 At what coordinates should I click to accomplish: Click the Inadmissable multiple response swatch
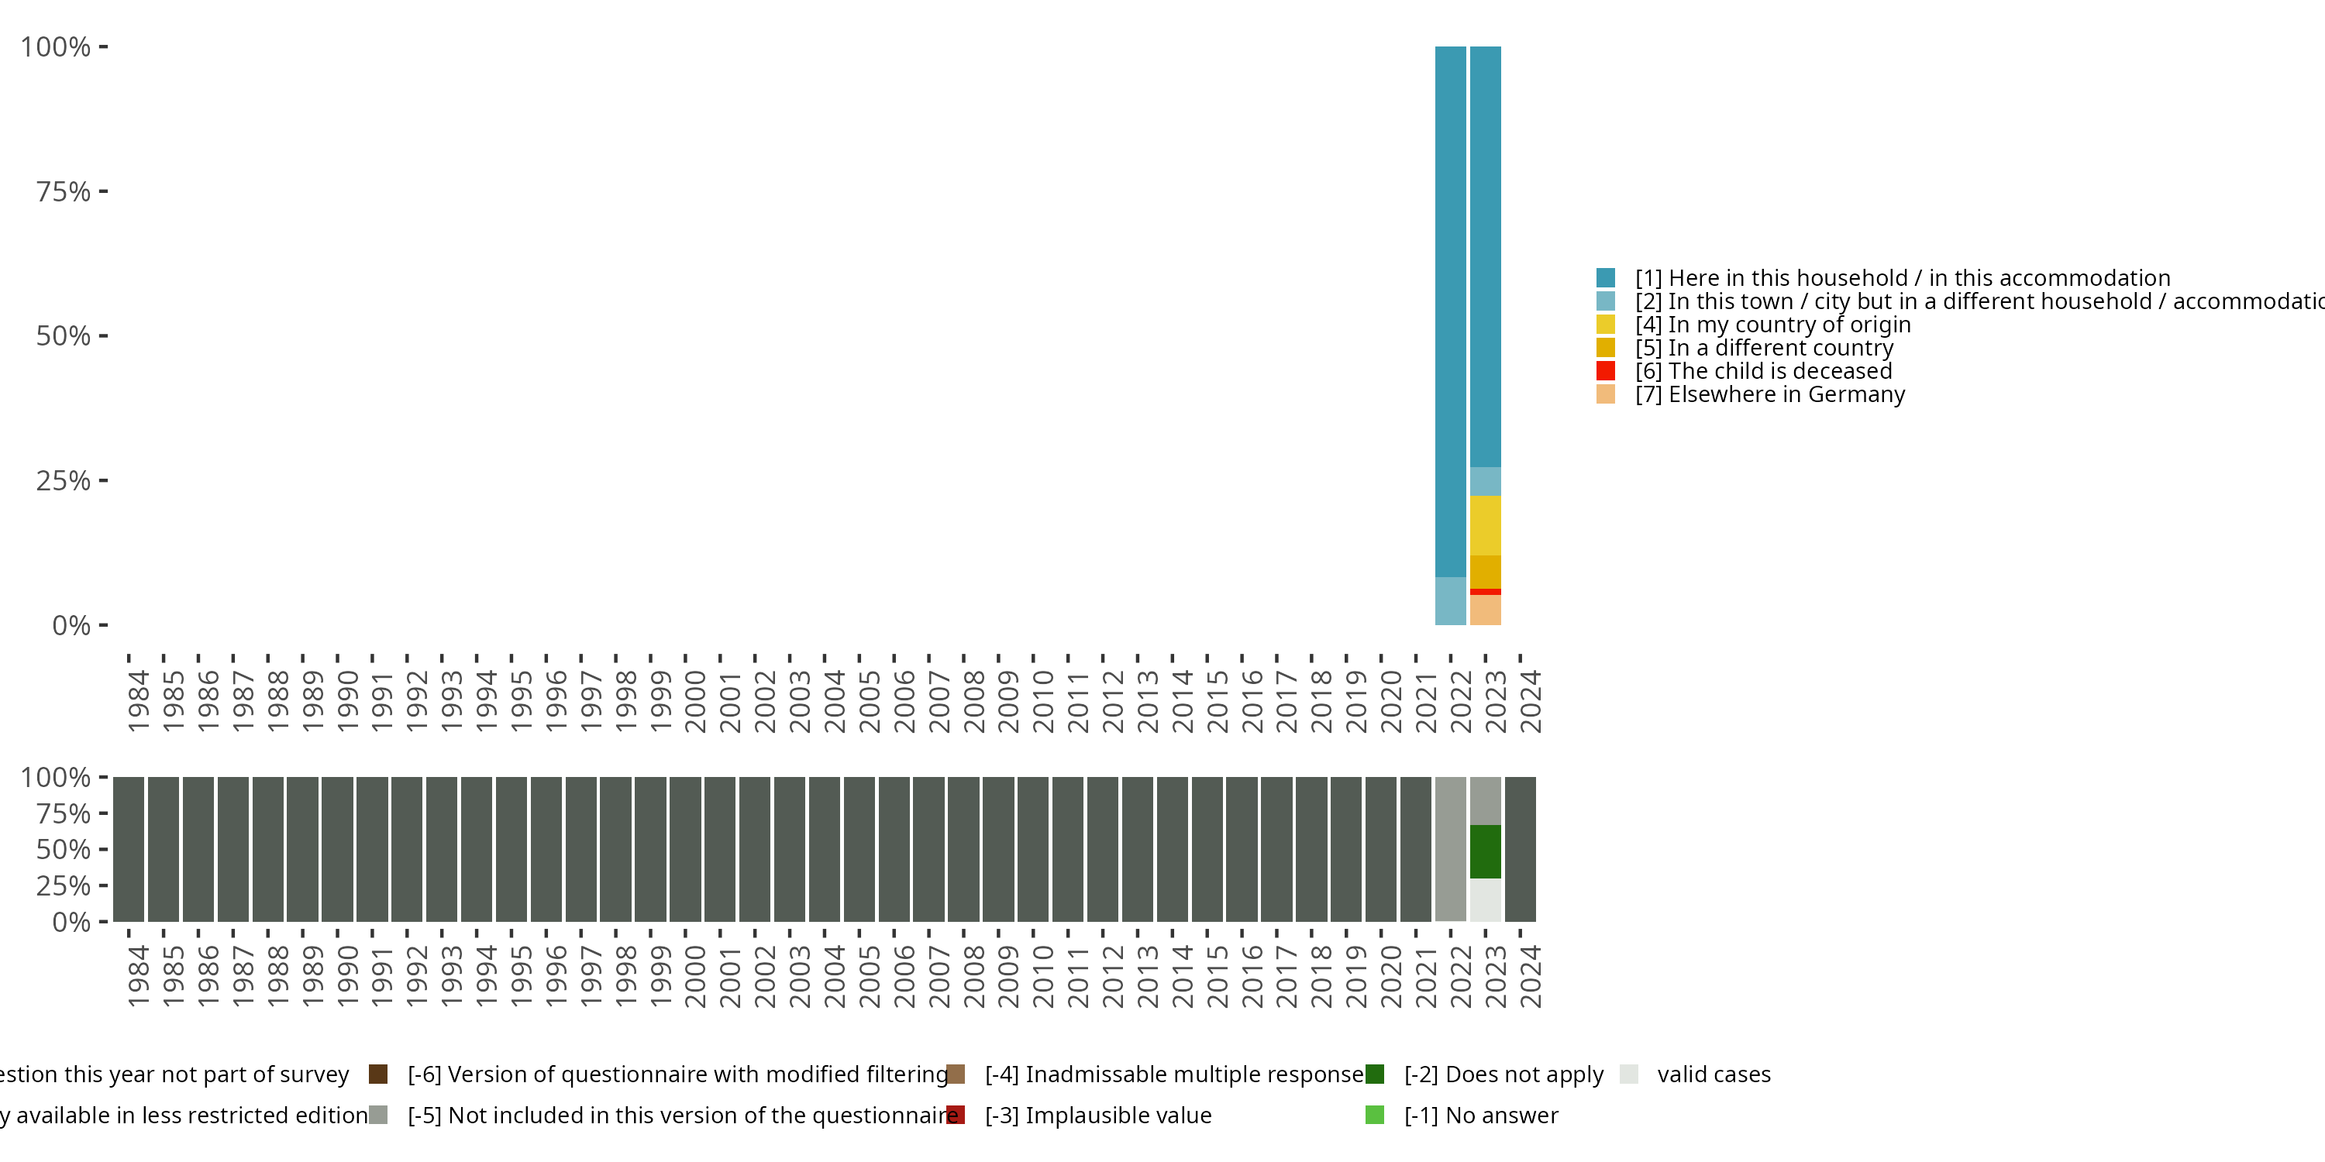pyautogui.click(x=956, y=1074)
